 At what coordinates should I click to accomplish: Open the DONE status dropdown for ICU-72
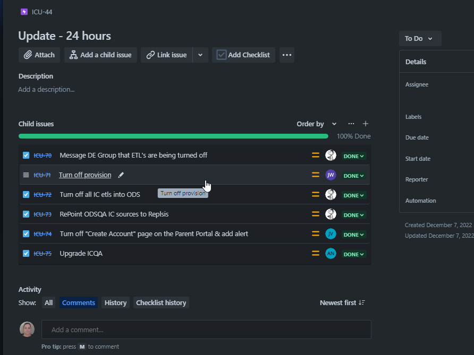pos(354,195)
